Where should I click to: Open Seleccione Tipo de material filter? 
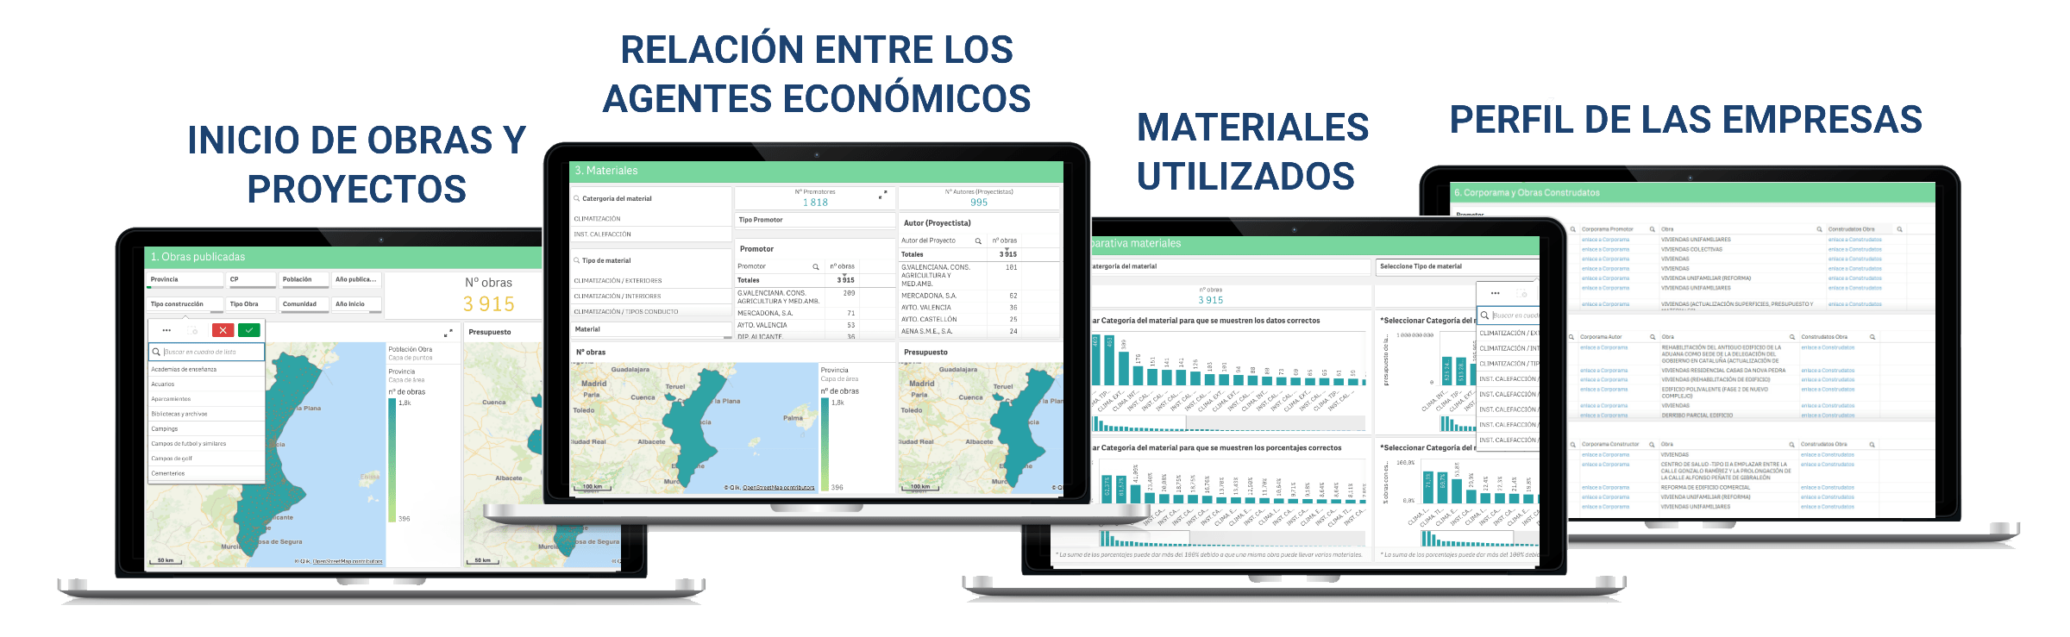coord(1458,266)
